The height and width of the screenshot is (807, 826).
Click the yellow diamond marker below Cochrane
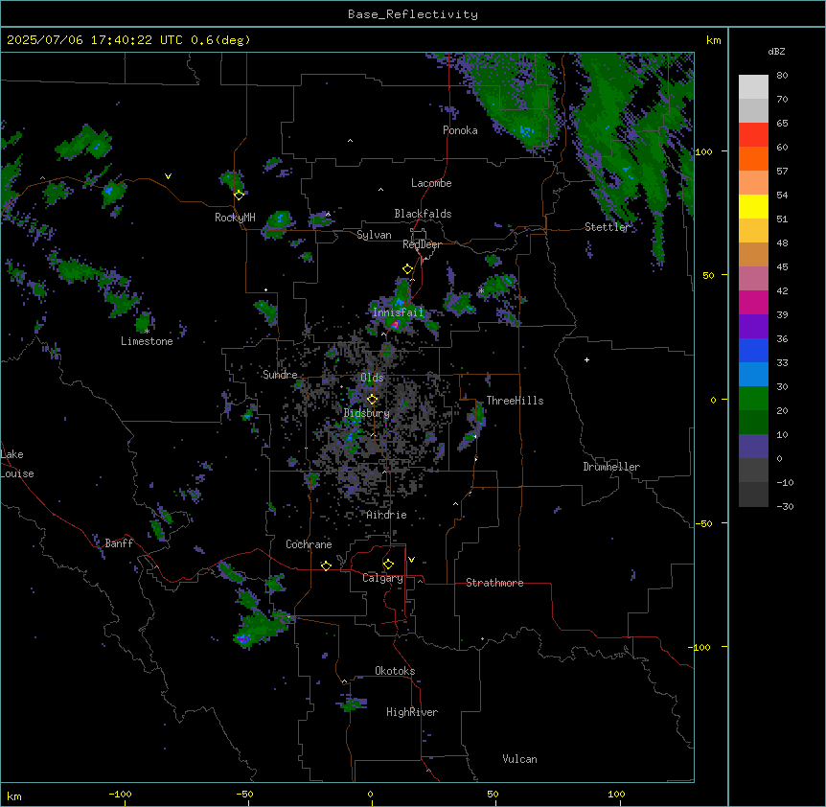tap(326, 565)
